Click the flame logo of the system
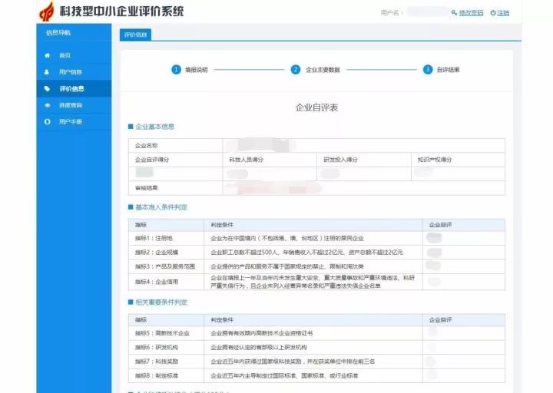 click(x=47, y=12)
